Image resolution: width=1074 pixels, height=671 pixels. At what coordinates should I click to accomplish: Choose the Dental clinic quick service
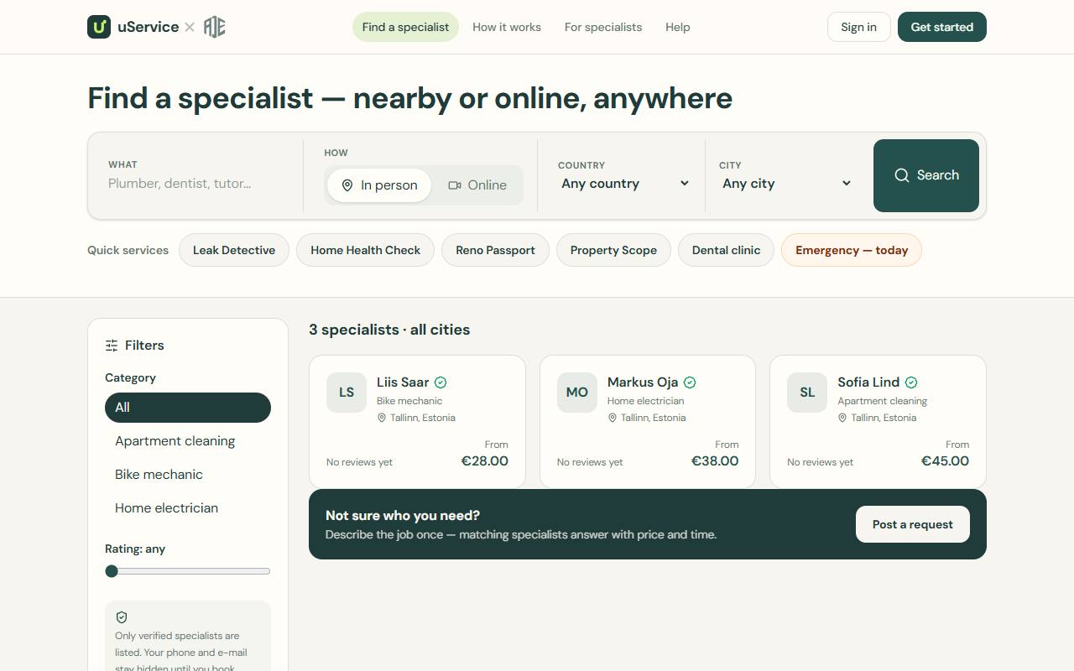(x=726, y=250)
